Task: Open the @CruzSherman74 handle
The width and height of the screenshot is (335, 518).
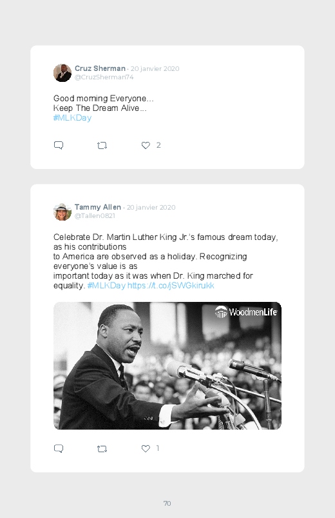Action: click(104, 77)
